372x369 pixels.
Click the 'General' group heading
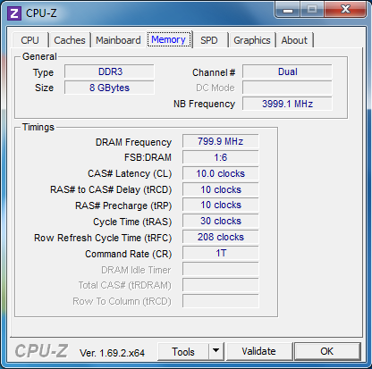(39, 56)
